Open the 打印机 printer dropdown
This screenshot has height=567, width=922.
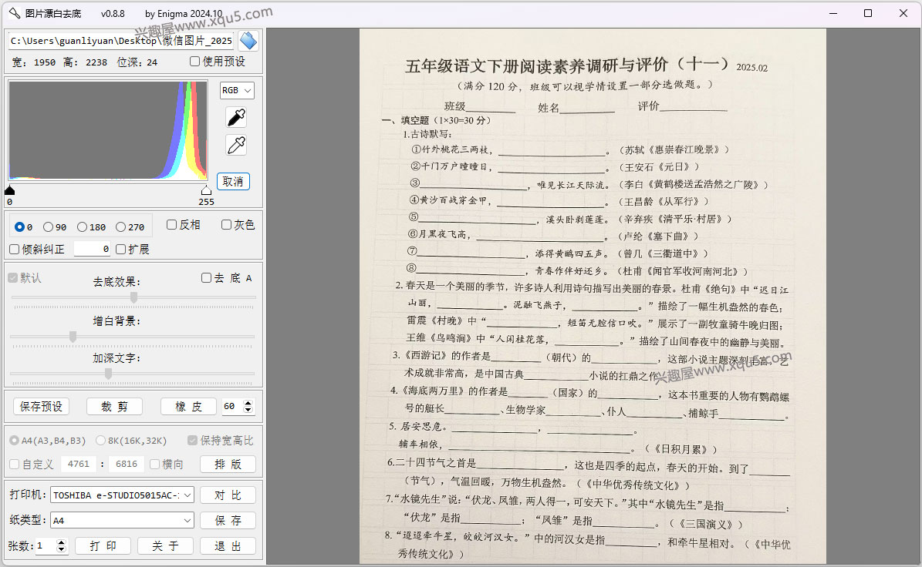click(x=122, y=495)
